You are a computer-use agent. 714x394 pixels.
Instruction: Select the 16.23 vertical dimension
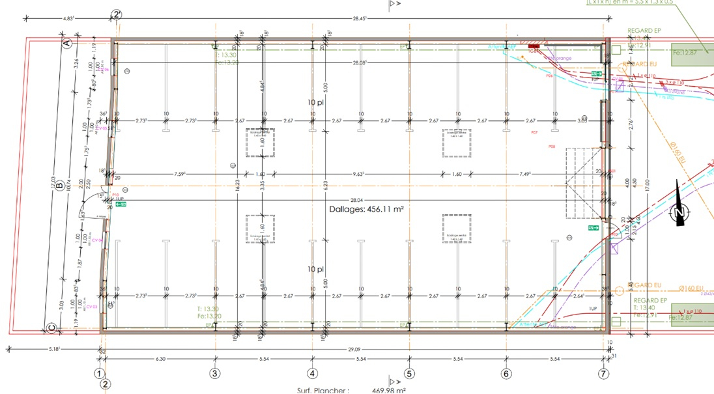237,186
